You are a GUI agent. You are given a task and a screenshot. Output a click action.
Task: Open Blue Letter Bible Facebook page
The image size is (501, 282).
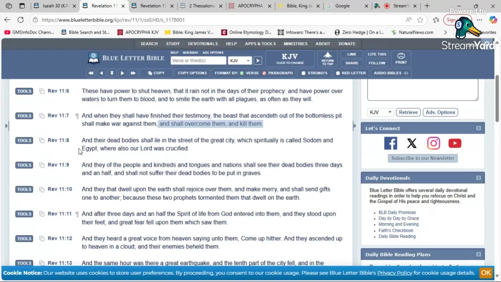pos(390,143)
